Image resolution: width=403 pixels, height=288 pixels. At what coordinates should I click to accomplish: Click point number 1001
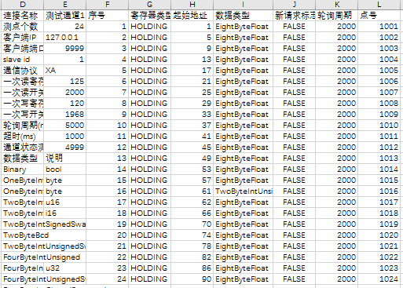click(379, 27)
